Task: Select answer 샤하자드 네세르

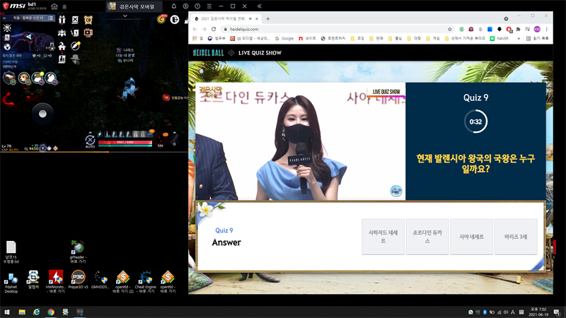Action: click(383, 237)
